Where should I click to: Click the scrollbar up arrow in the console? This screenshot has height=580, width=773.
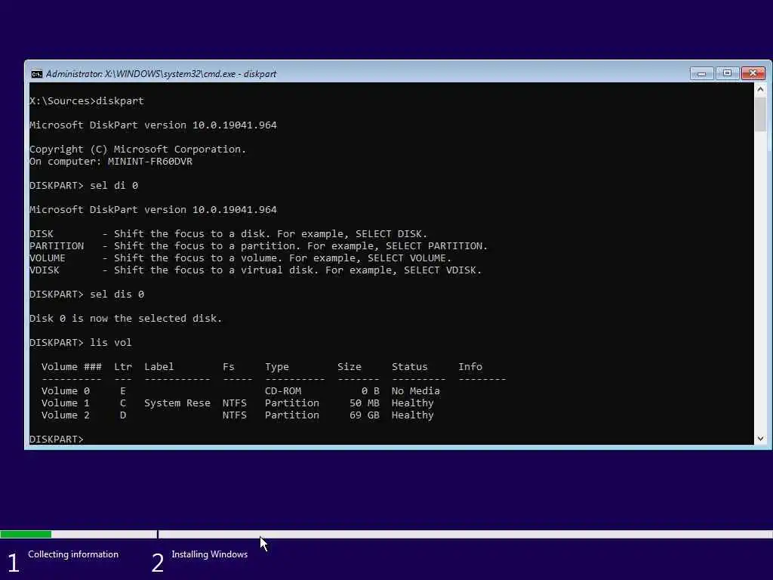[x=760, y=89]
